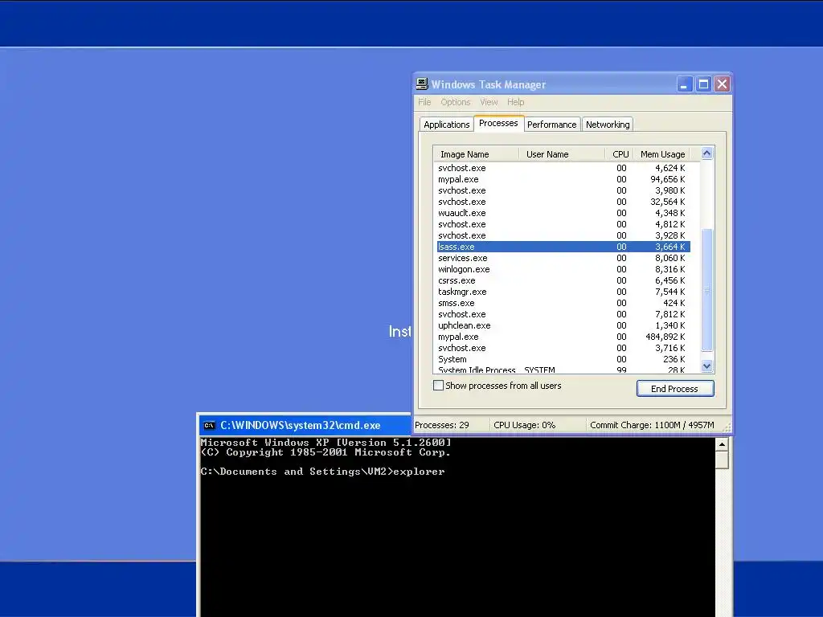Click the cmd.exe window title bar

(x=305, y=425)
